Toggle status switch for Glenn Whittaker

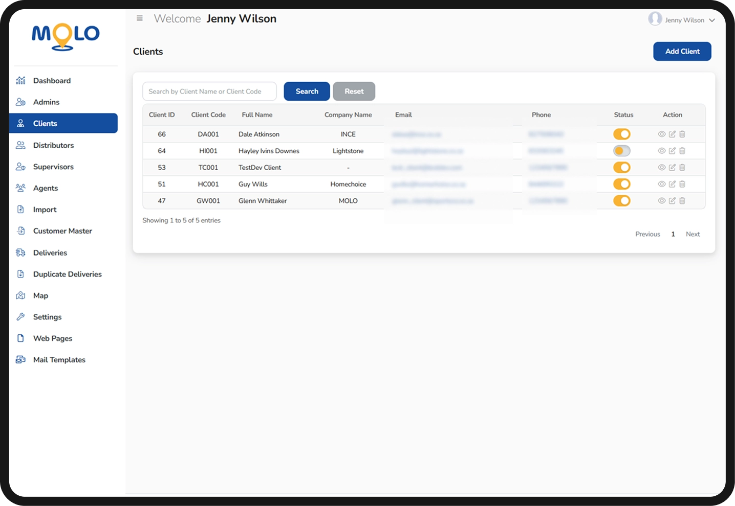tap(622, 201)
